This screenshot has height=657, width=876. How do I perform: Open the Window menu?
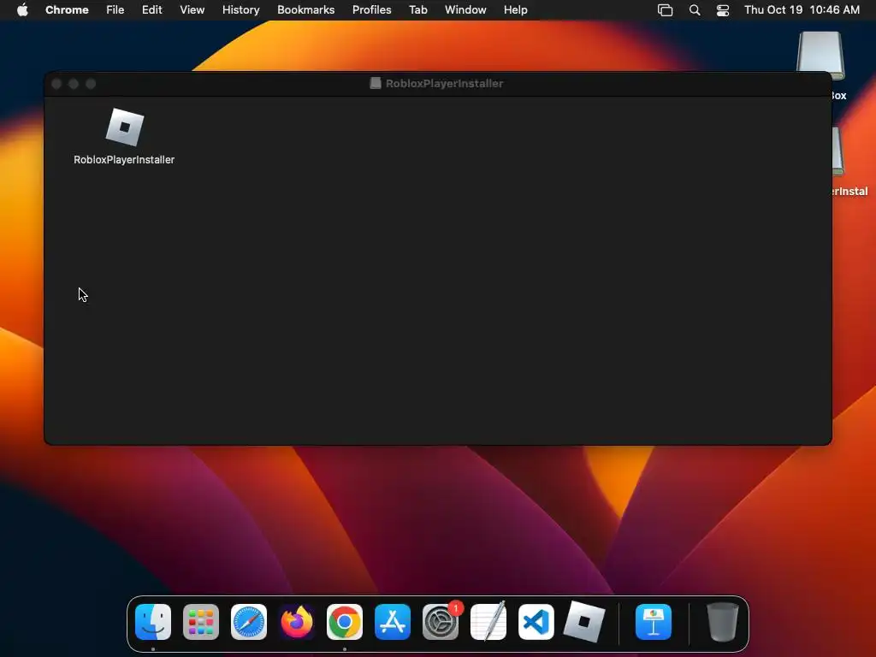(465, 9)
